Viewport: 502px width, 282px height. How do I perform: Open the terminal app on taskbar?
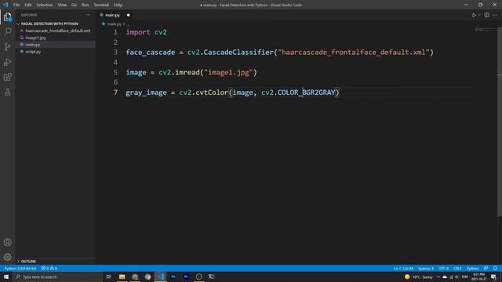tap(211, 277)
